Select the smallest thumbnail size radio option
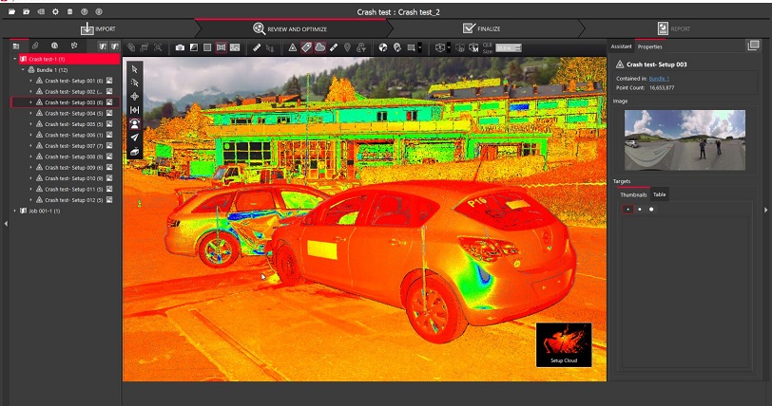772x406 pixels. tap(627, 209)
